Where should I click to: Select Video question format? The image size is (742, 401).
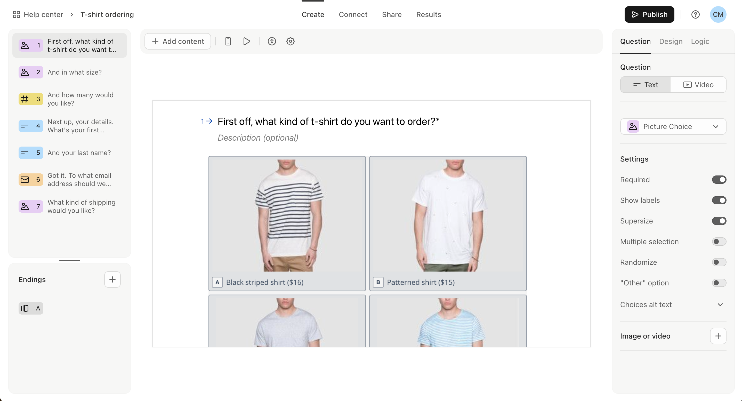pos(698,85)
